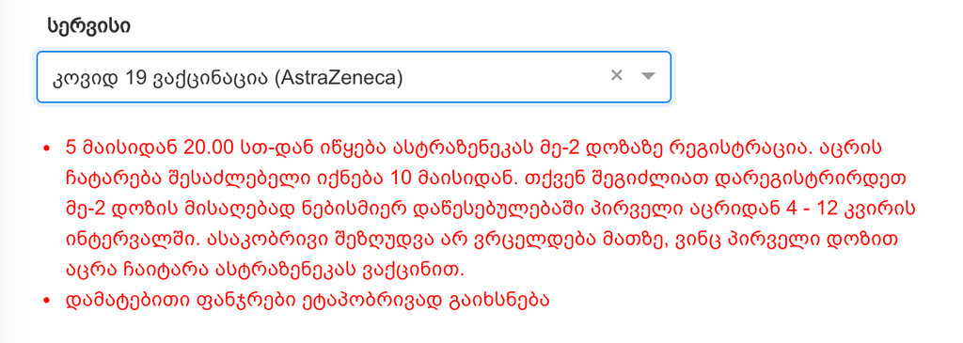963x343 pixels.
Task: Click the empty area inside the select field
Action: pos(504,77)
